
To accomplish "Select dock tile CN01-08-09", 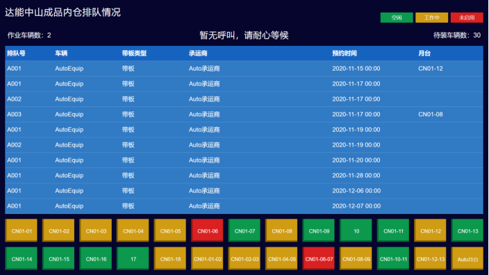I will [356, 258].
